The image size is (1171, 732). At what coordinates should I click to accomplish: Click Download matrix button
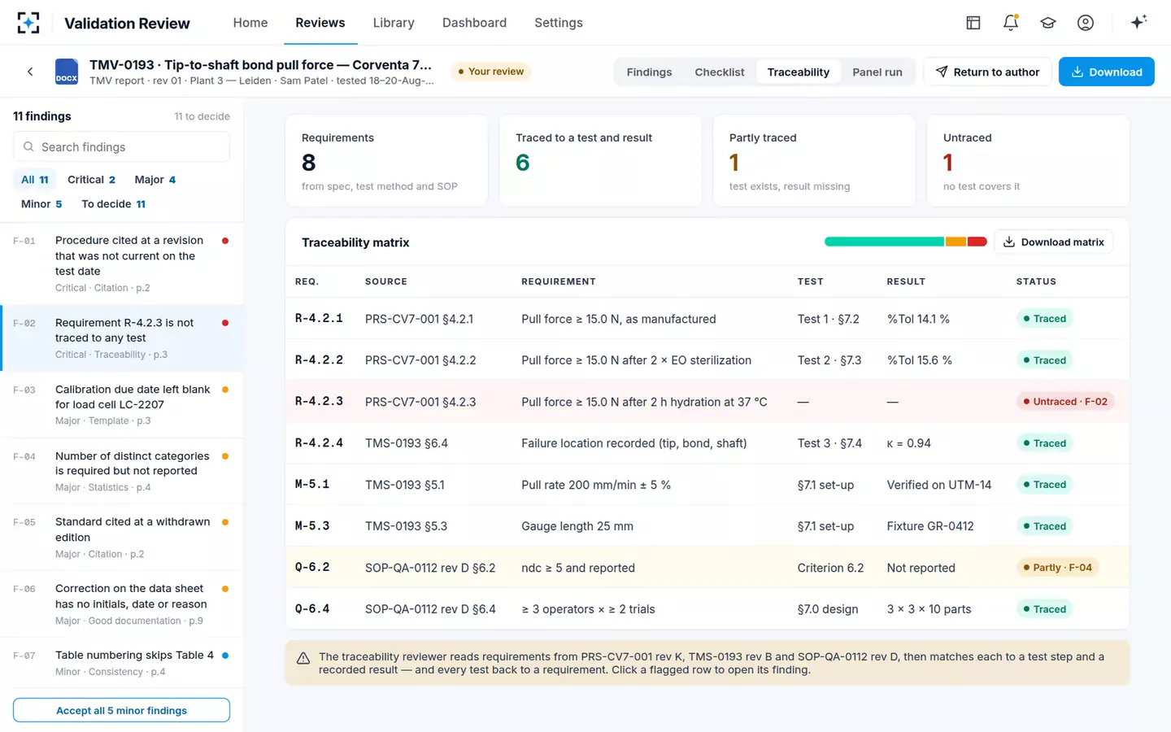[x=1054, y=242]
